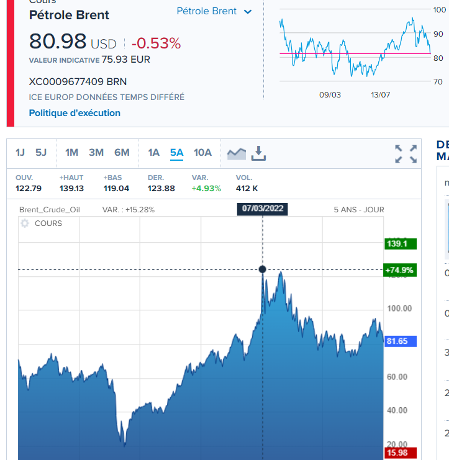
Task: Switch chart to 5J range
Action: pos(41,153)
